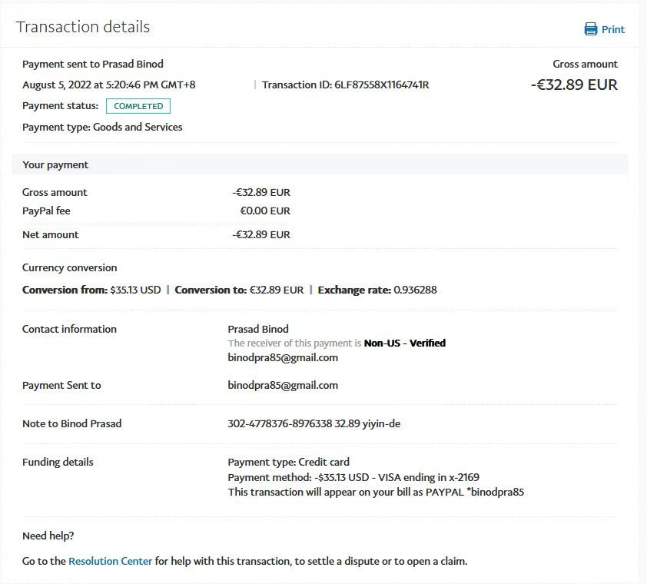Click the VISA ending in x-2169 line

(353, 477)
